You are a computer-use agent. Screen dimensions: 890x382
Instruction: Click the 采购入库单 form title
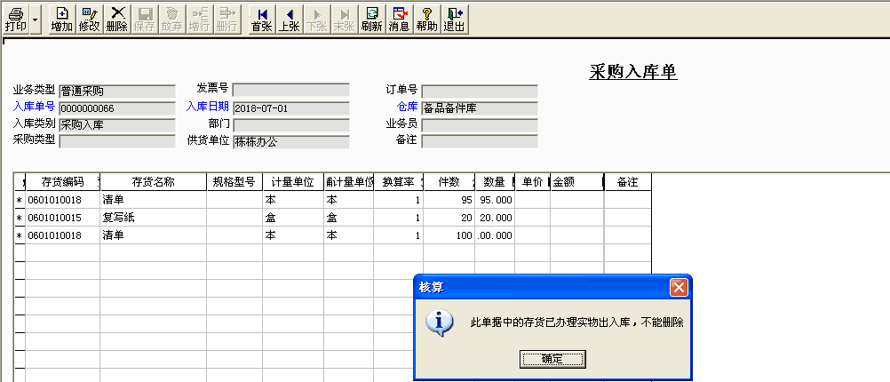pos(633,72)
